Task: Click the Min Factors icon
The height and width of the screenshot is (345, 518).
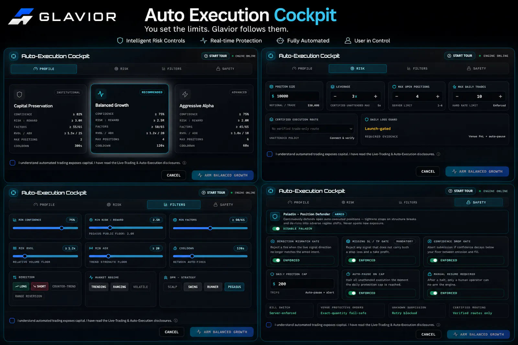Action: click(x=175, y=220)
